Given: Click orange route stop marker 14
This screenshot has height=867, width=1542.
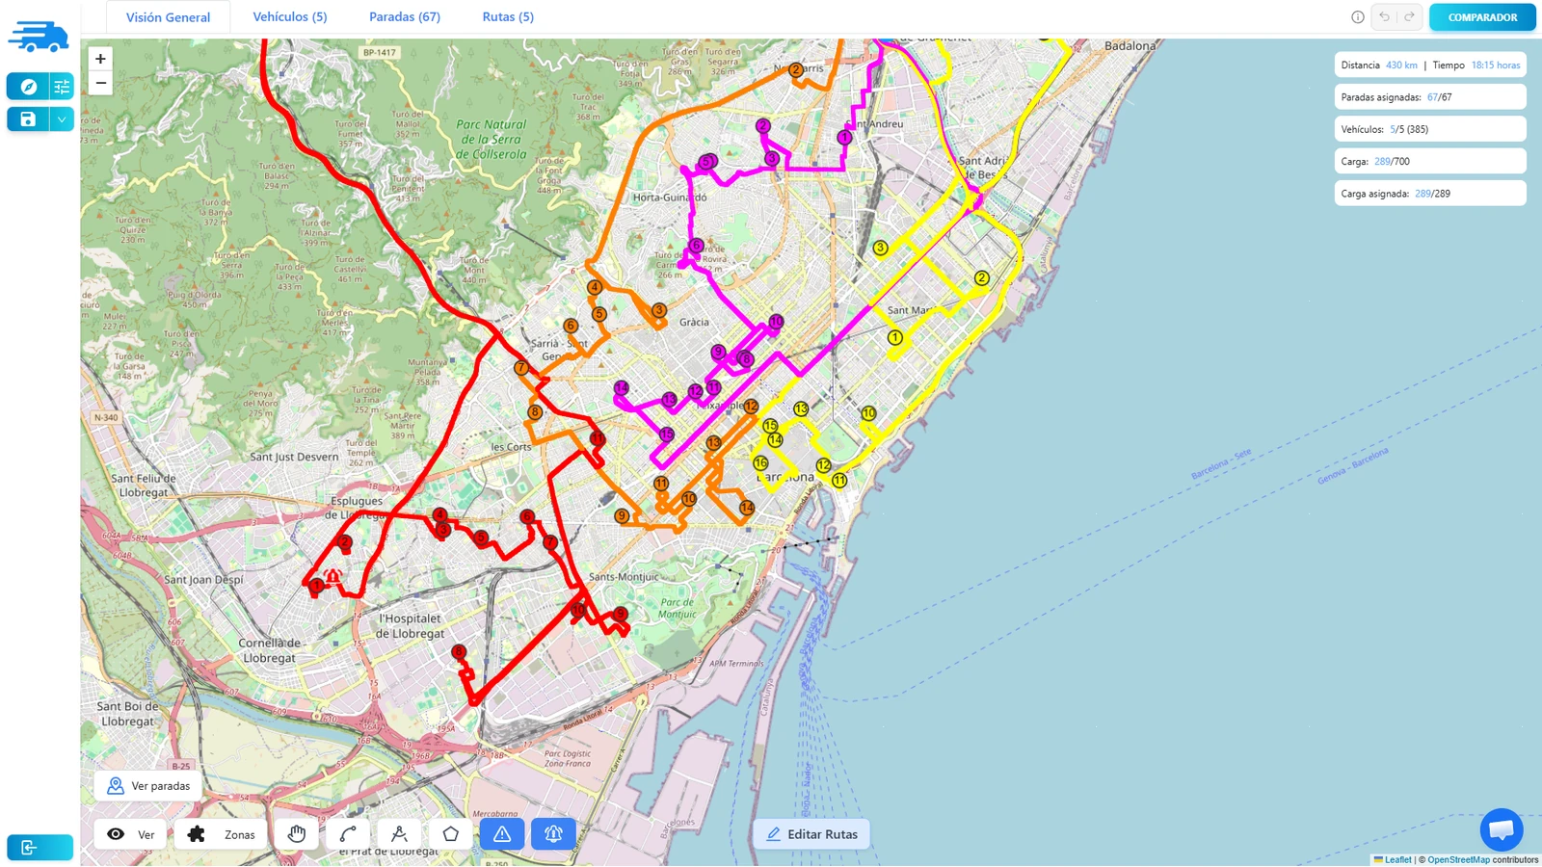Looking at the screenshot, I should (747, 508).
